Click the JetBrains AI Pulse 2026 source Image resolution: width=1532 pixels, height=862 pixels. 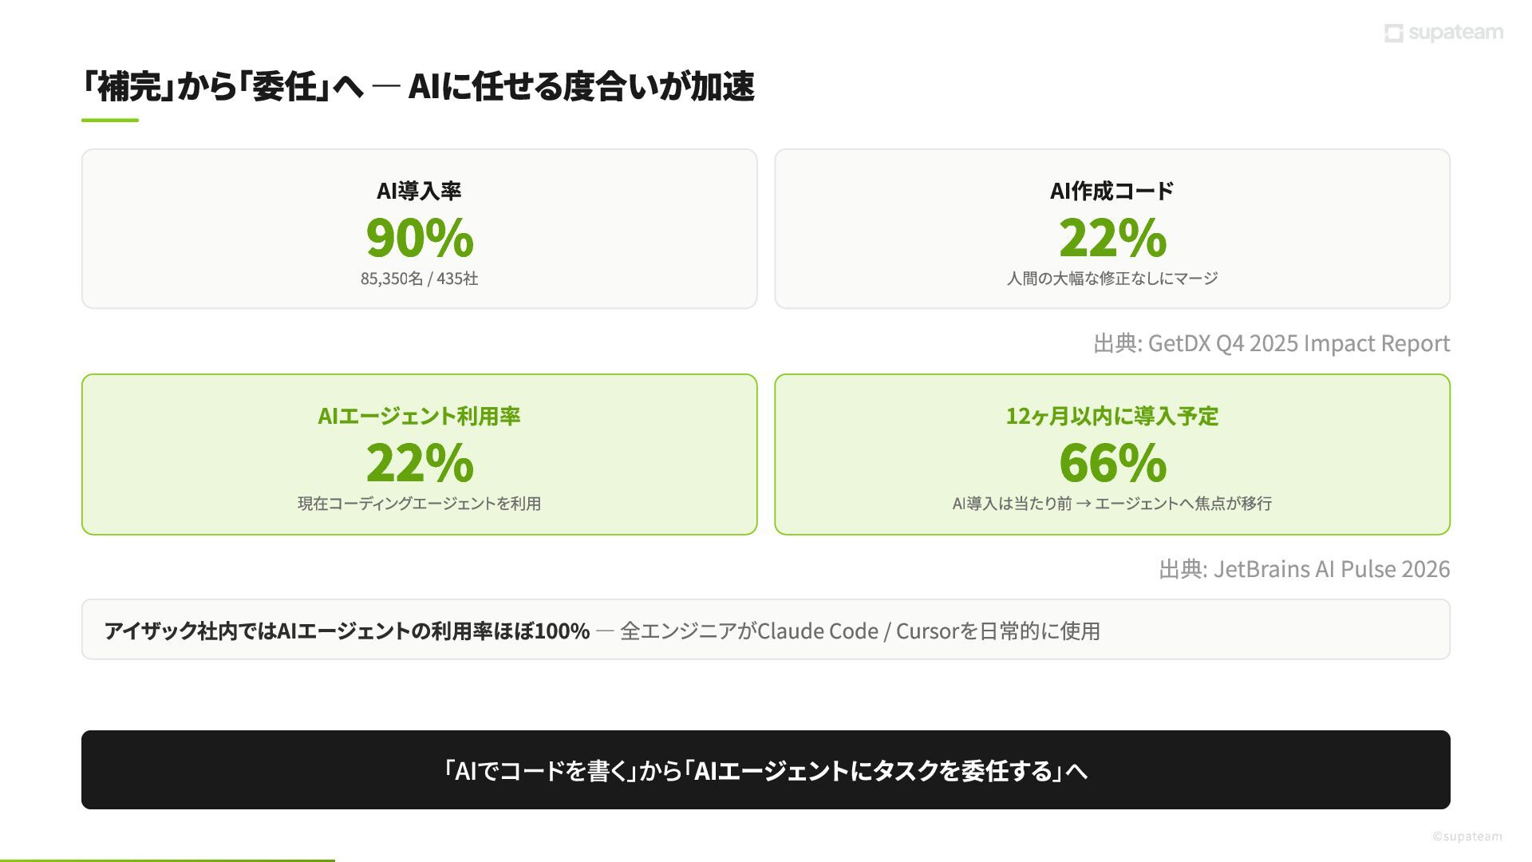tap(1304, 569)
